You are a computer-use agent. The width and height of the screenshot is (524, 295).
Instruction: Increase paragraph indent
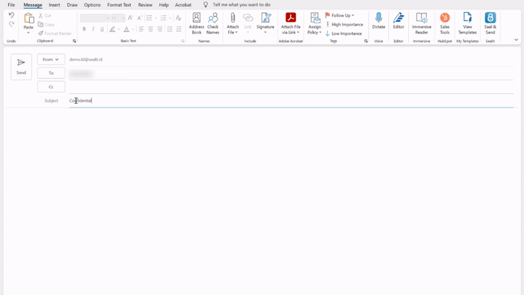point(179,29)
